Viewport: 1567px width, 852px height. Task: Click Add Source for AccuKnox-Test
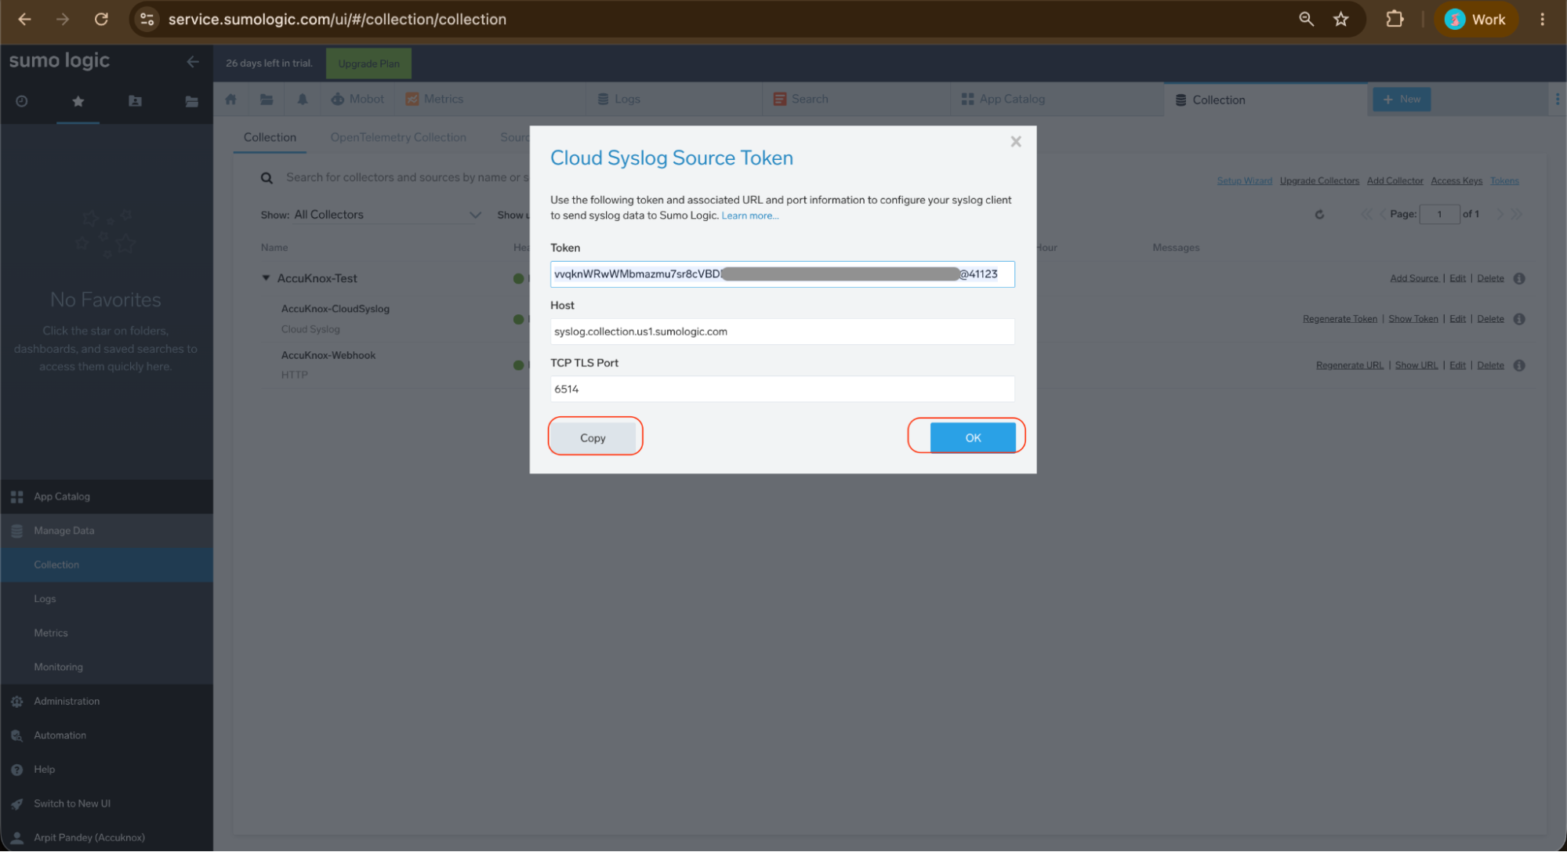click(x=1414, y=278)
